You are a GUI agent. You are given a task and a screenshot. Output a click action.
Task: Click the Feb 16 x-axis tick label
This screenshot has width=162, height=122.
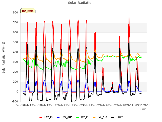point(20,105)
